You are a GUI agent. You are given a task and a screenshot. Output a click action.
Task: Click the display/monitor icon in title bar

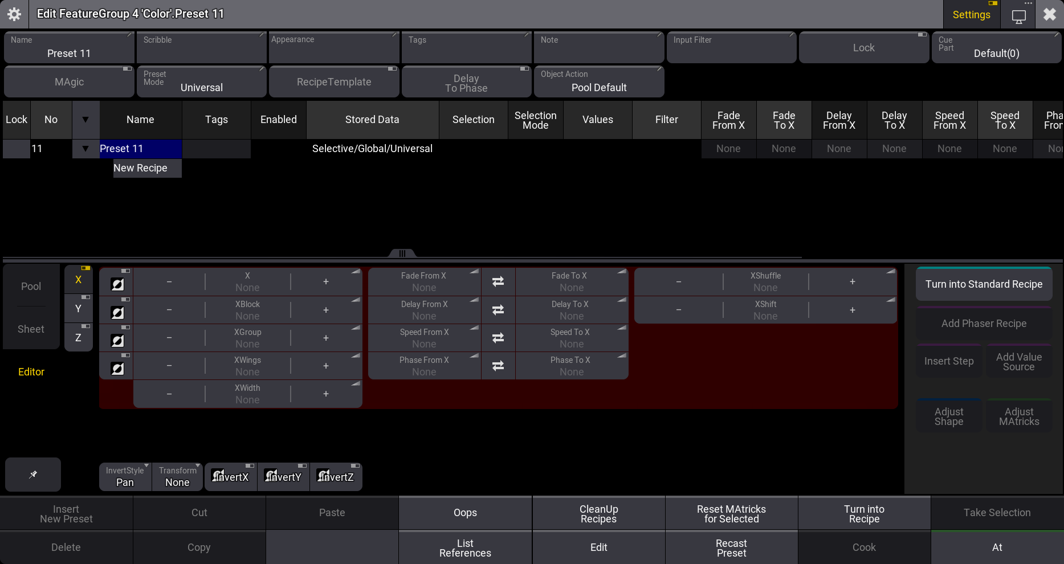pyautogui.click(x=1018, y=14)
